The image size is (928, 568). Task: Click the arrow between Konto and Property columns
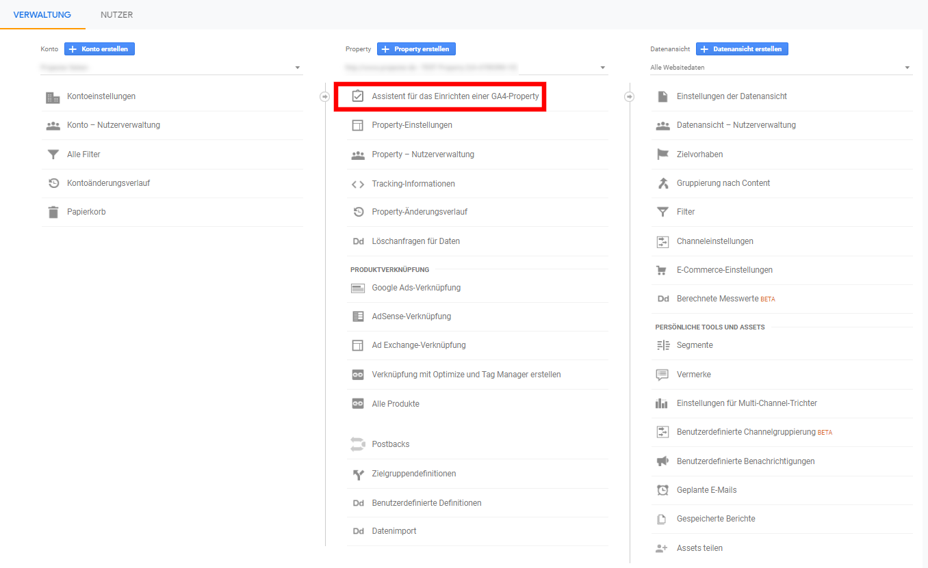tap(324, 97)
